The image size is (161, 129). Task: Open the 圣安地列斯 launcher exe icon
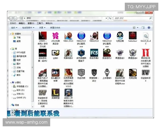[x=120, y=73]
